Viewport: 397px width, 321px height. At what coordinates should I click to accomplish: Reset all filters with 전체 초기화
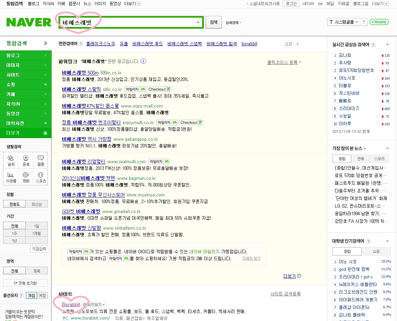(x=25, y=283)
